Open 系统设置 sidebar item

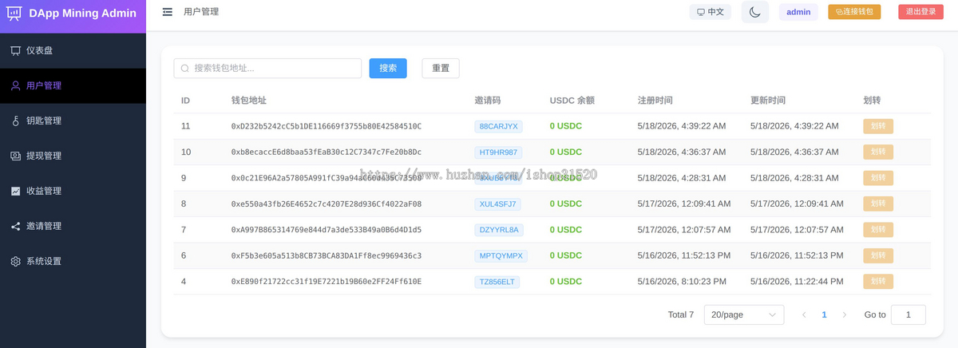[x=73, y=261]
